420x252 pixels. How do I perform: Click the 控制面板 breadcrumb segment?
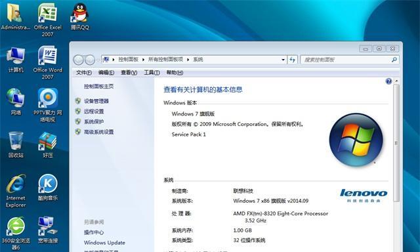(x=129, y=60)
